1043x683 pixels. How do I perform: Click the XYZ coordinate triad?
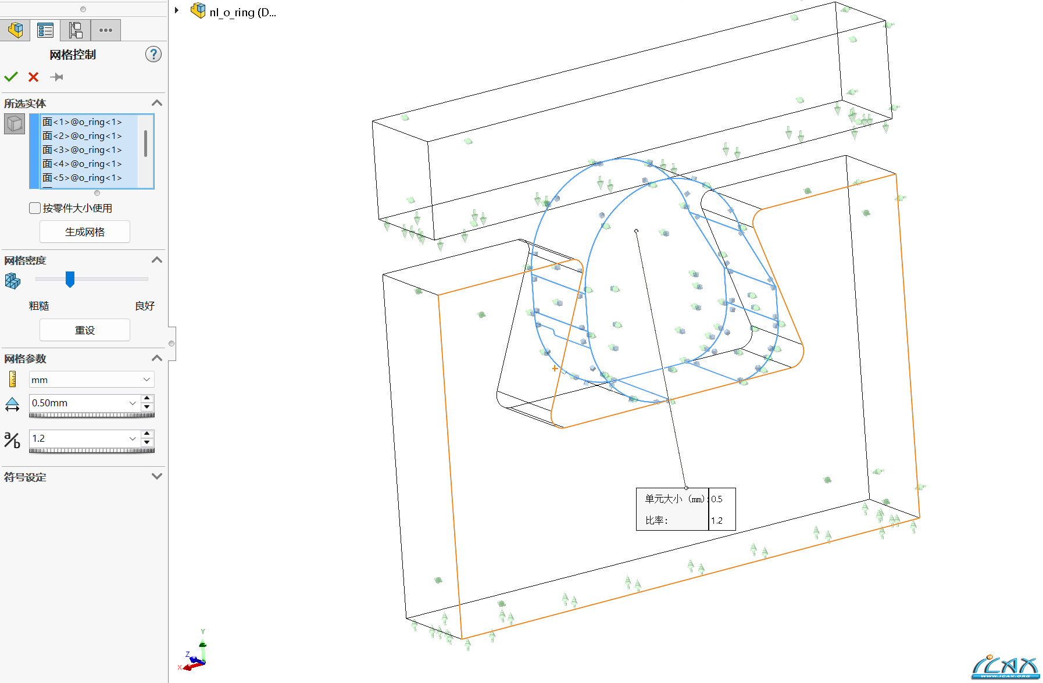click(194, 651)
